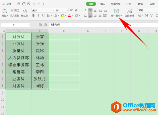Click decrease indent icon
Screen dimensions: 158x115
(100, 10)
